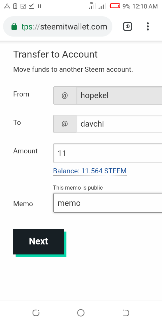Tap the warning triangle status icon
Screen dimensions: 162x325
pos(7,6)
